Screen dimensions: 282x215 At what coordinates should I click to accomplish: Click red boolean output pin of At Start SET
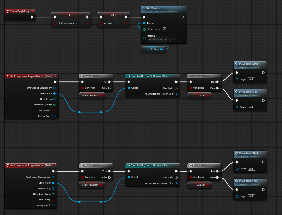(x=125, y=23)
